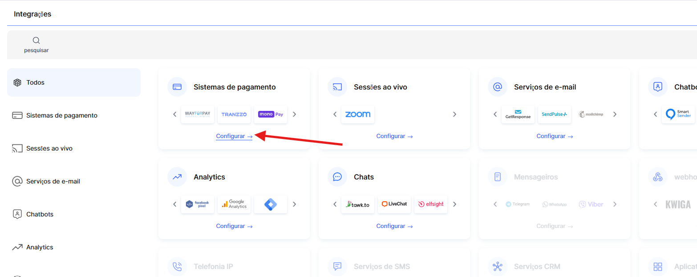Click the Serviços CRM network icon

click(x=498, y=267)
